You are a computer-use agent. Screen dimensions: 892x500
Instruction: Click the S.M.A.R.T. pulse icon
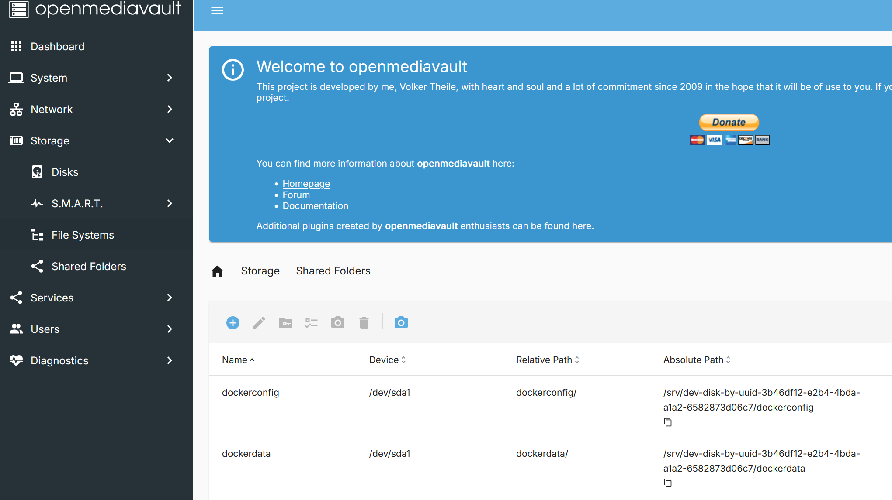point(37,203)
